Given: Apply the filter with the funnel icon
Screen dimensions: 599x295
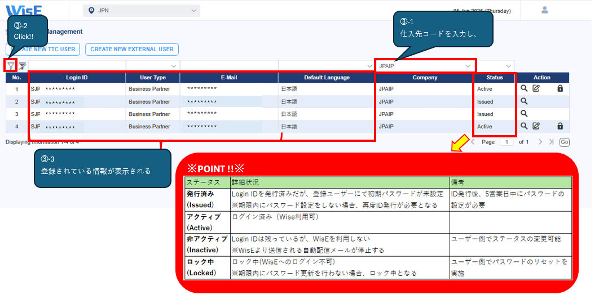Looking at the screenshot, I should pyautogui.click(x=11, y=66).
